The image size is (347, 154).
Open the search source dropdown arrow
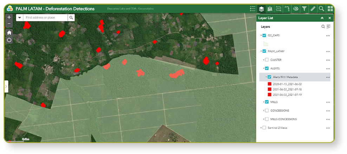tap(19, 18)
